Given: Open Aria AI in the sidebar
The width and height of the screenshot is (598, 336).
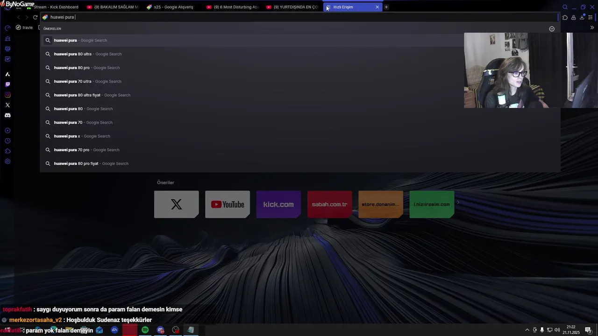Looking at the screenshot, I should point(7,74).
